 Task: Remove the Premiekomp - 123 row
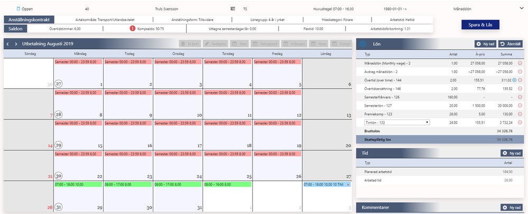coord(520,114)
